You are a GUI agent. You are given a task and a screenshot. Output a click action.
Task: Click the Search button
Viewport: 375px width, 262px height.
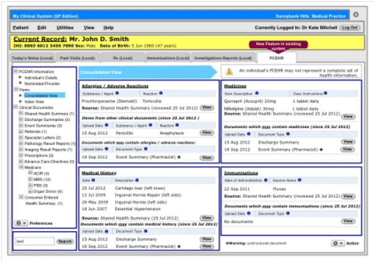(65, 241)
